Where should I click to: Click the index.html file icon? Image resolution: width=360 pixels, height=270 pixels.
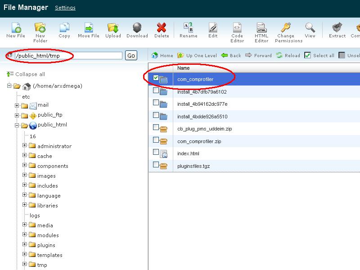point(163,153)
